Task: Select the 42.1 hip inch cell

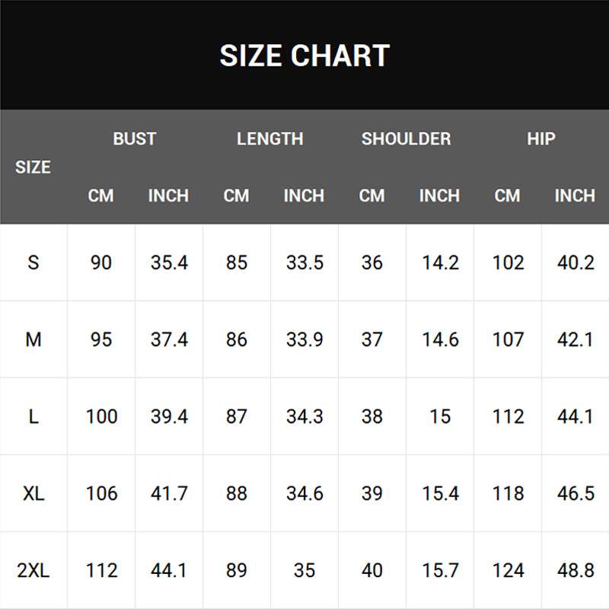Action: 575,340
